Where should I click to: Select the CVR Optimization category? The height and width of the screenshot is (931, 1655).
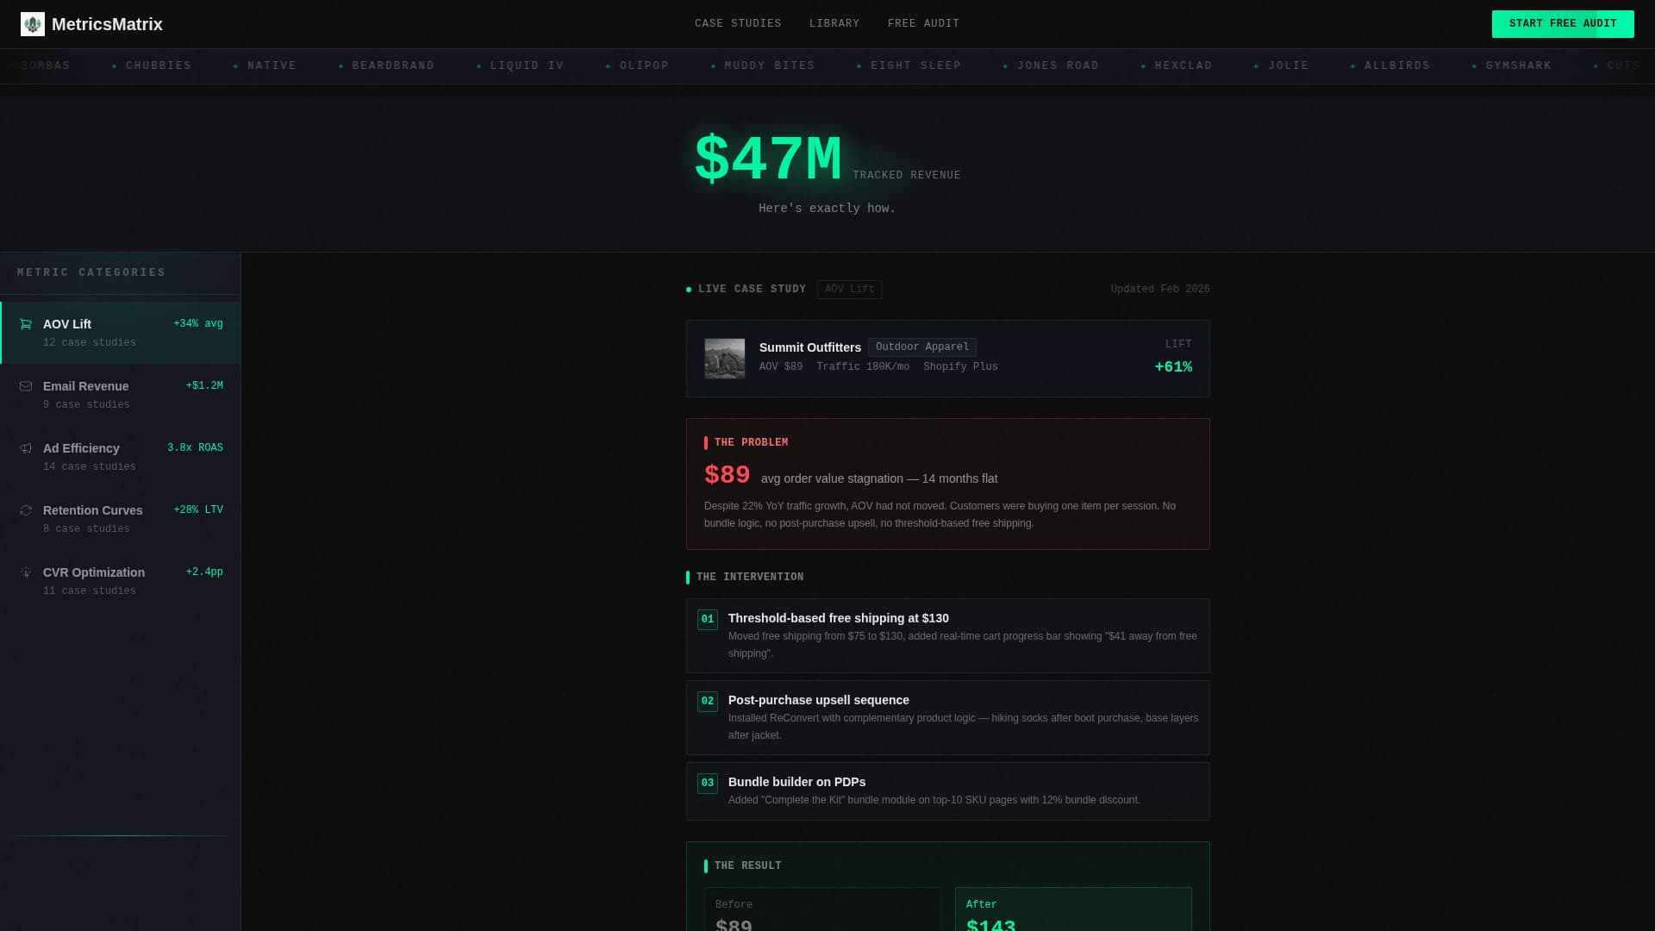tap(121, 581)
